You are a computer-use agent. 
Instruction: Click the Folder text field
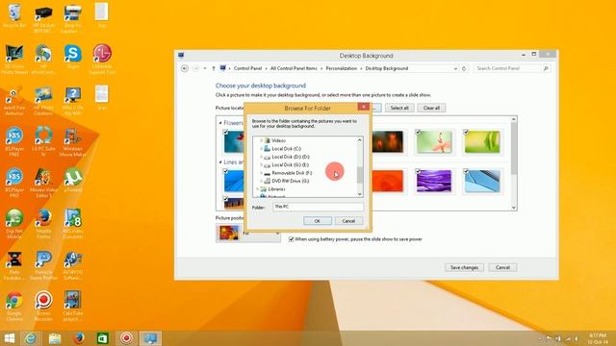pos(318,207)
